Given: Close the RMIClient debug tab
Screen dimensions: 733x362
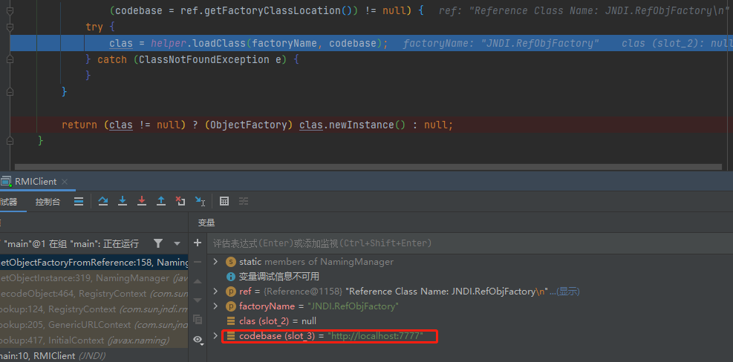Looking at the screenshot, I should [x=65, y=182].
